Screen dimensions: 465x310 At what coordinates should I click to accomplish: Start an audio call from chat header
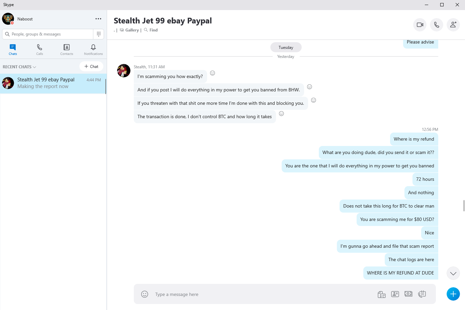437,25
